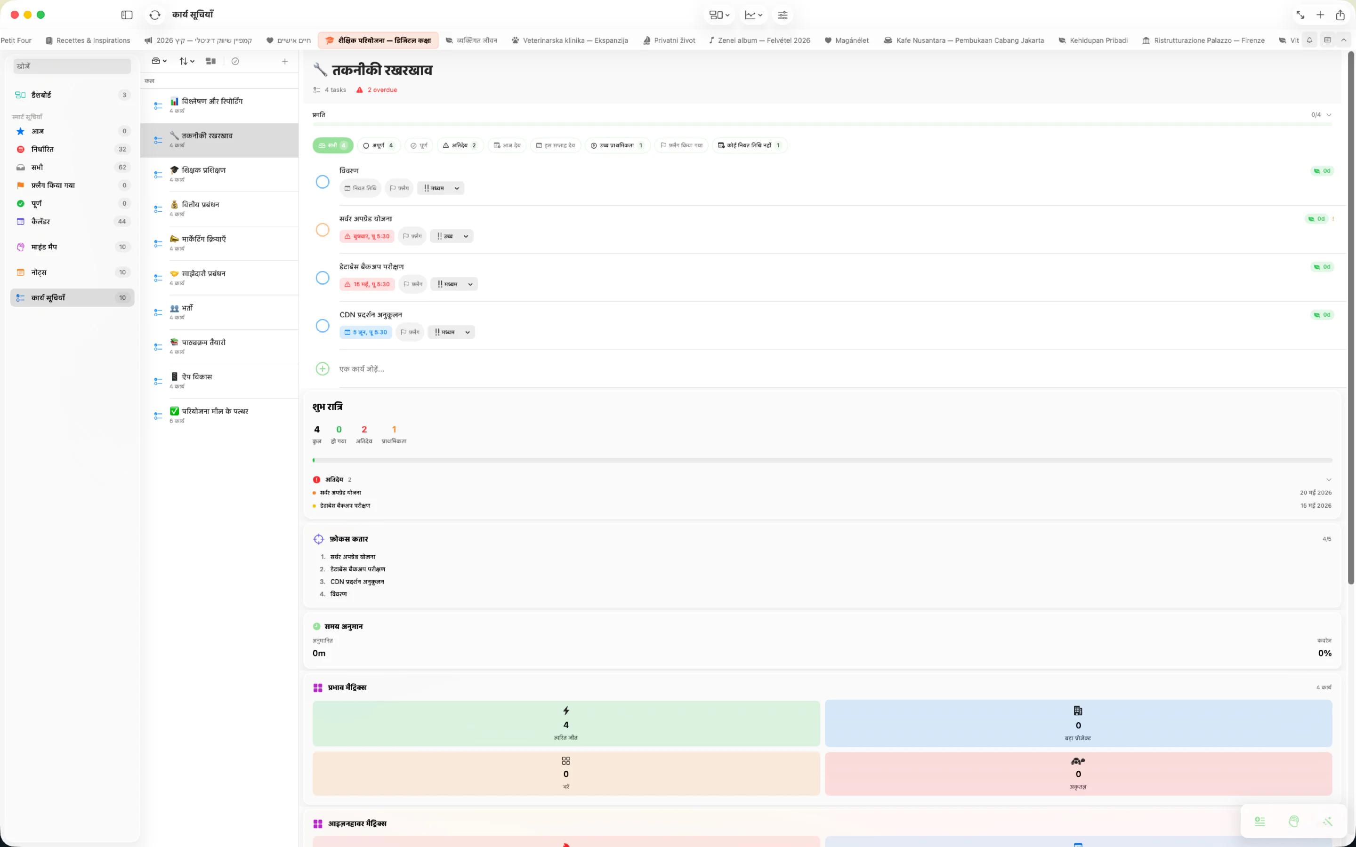Click the प्रगति progress bar

point(822,124)
